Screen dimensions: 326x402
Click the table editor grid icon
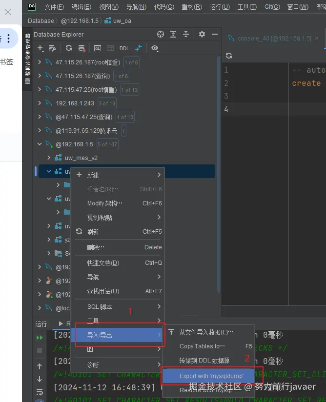click(110, 48)
